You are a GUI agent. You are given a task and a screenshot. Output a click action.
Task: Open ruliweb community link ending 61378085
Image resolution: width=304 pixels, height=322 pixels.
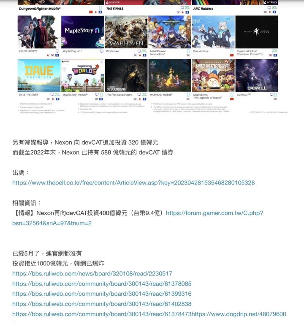click(102, 283)
